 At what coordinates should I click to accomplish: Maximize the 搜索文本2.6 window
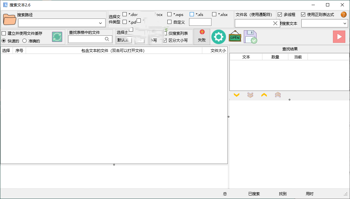click(x=328, y=5)
